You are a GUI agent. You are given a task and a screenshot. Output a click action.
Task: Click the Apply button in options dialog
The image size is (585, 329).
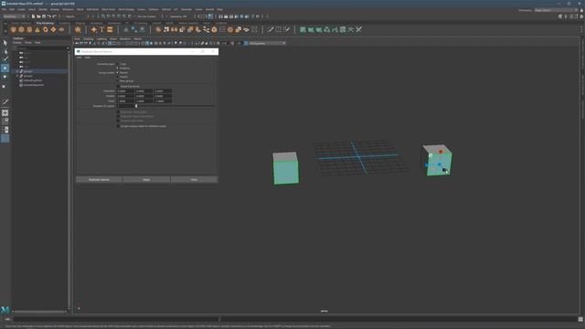146,179
